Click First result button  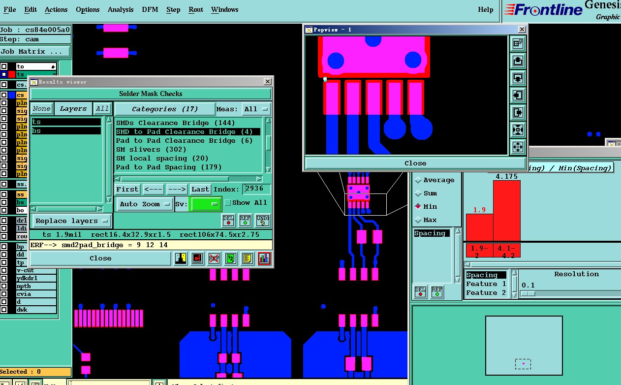point(127,189)
